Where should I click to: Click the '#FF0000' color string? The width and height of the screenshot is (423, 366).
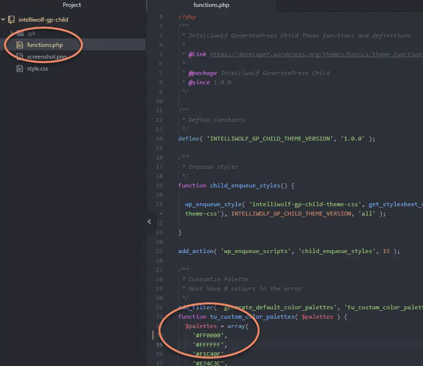tap(208, 335)
